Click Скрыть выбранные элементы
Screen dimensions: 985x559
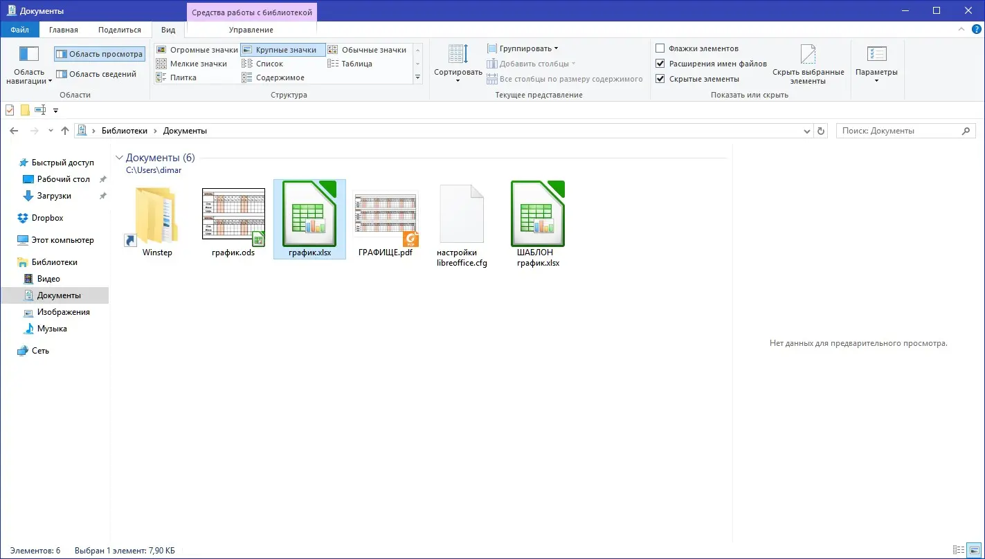tap(808, 65)
